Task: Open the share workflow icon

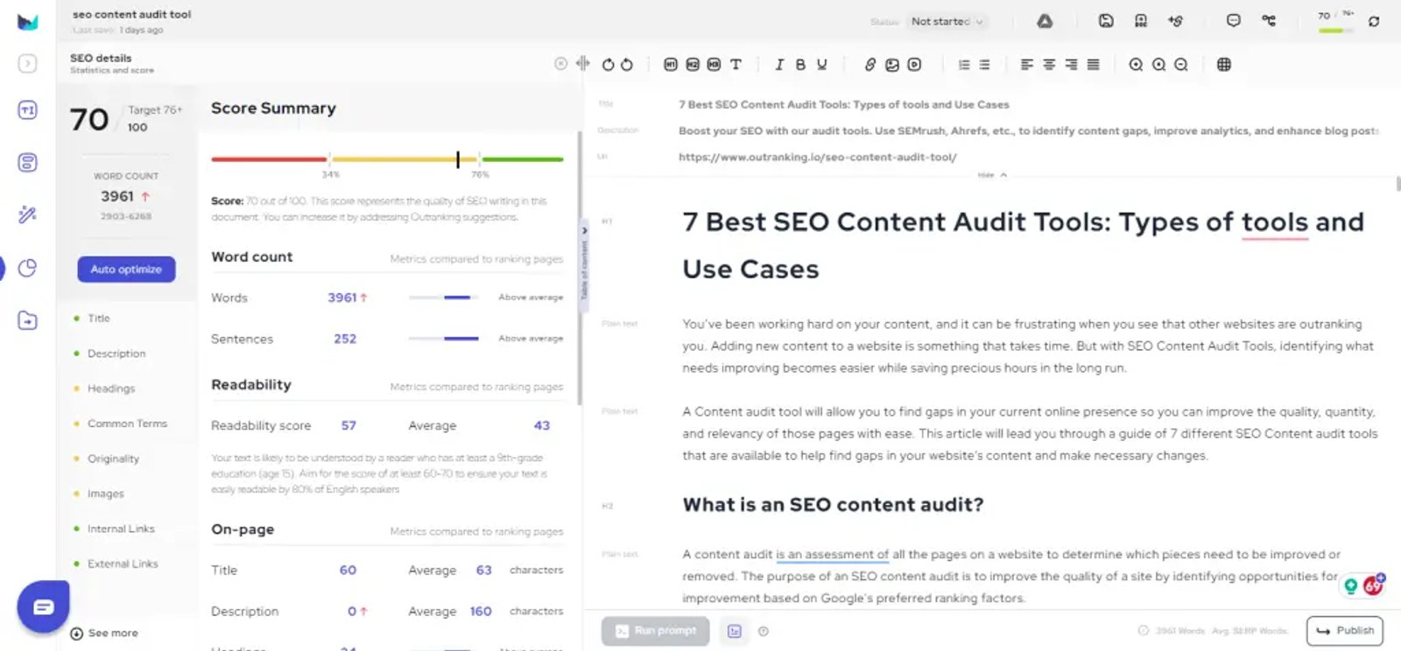Action: 1269,21
